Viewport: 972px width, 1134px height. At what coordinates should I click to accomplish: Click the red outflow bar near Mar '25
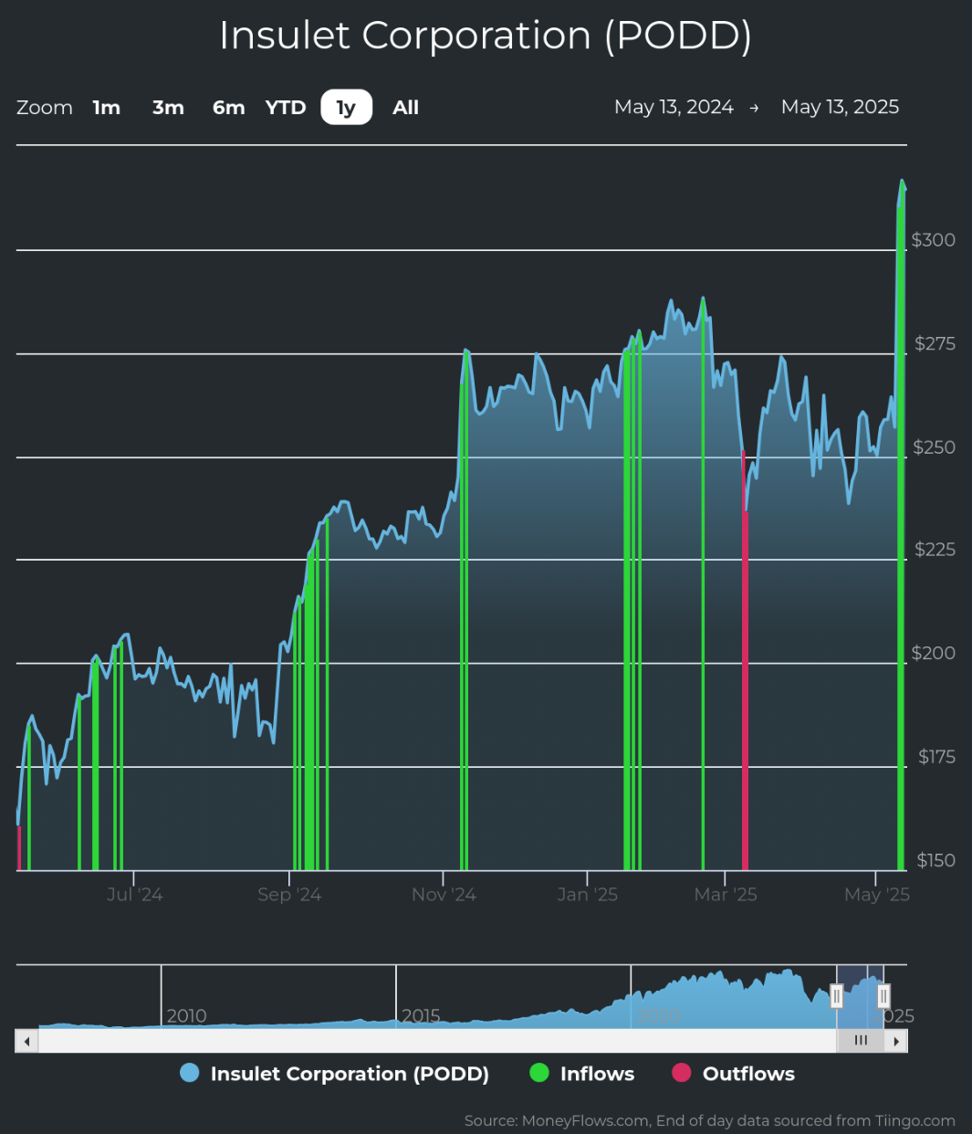click(x=745, y=660)
